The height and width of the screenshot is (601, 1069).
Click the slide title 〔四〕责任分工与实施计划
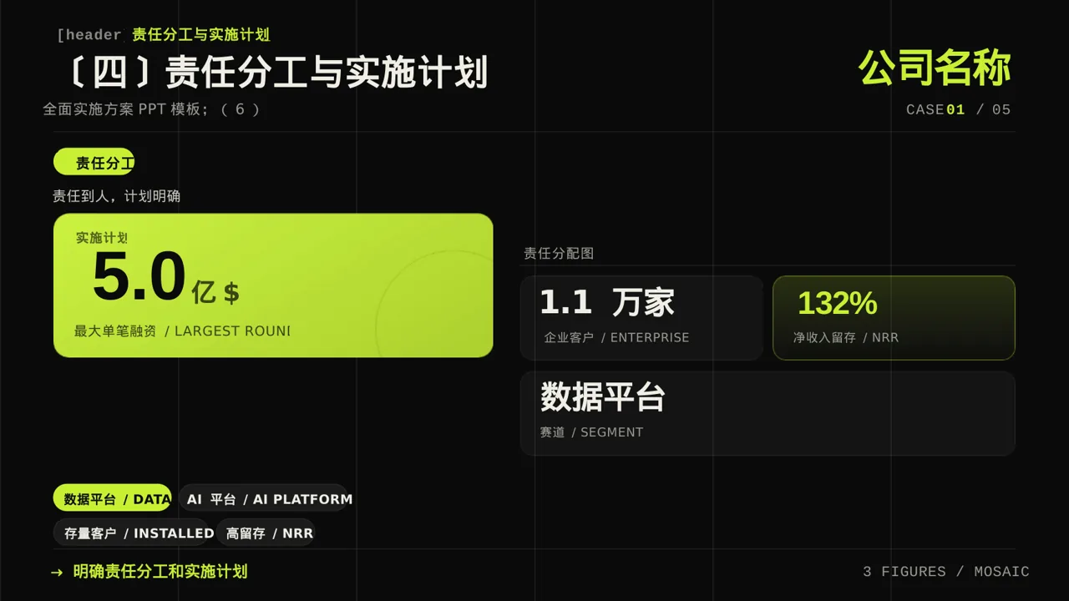click(x=276, y=73)
